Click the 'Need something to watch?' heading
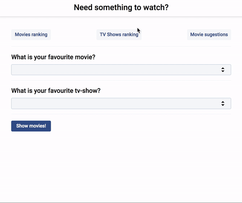Screen dimensions: 242x203 [x=121, y=7]
